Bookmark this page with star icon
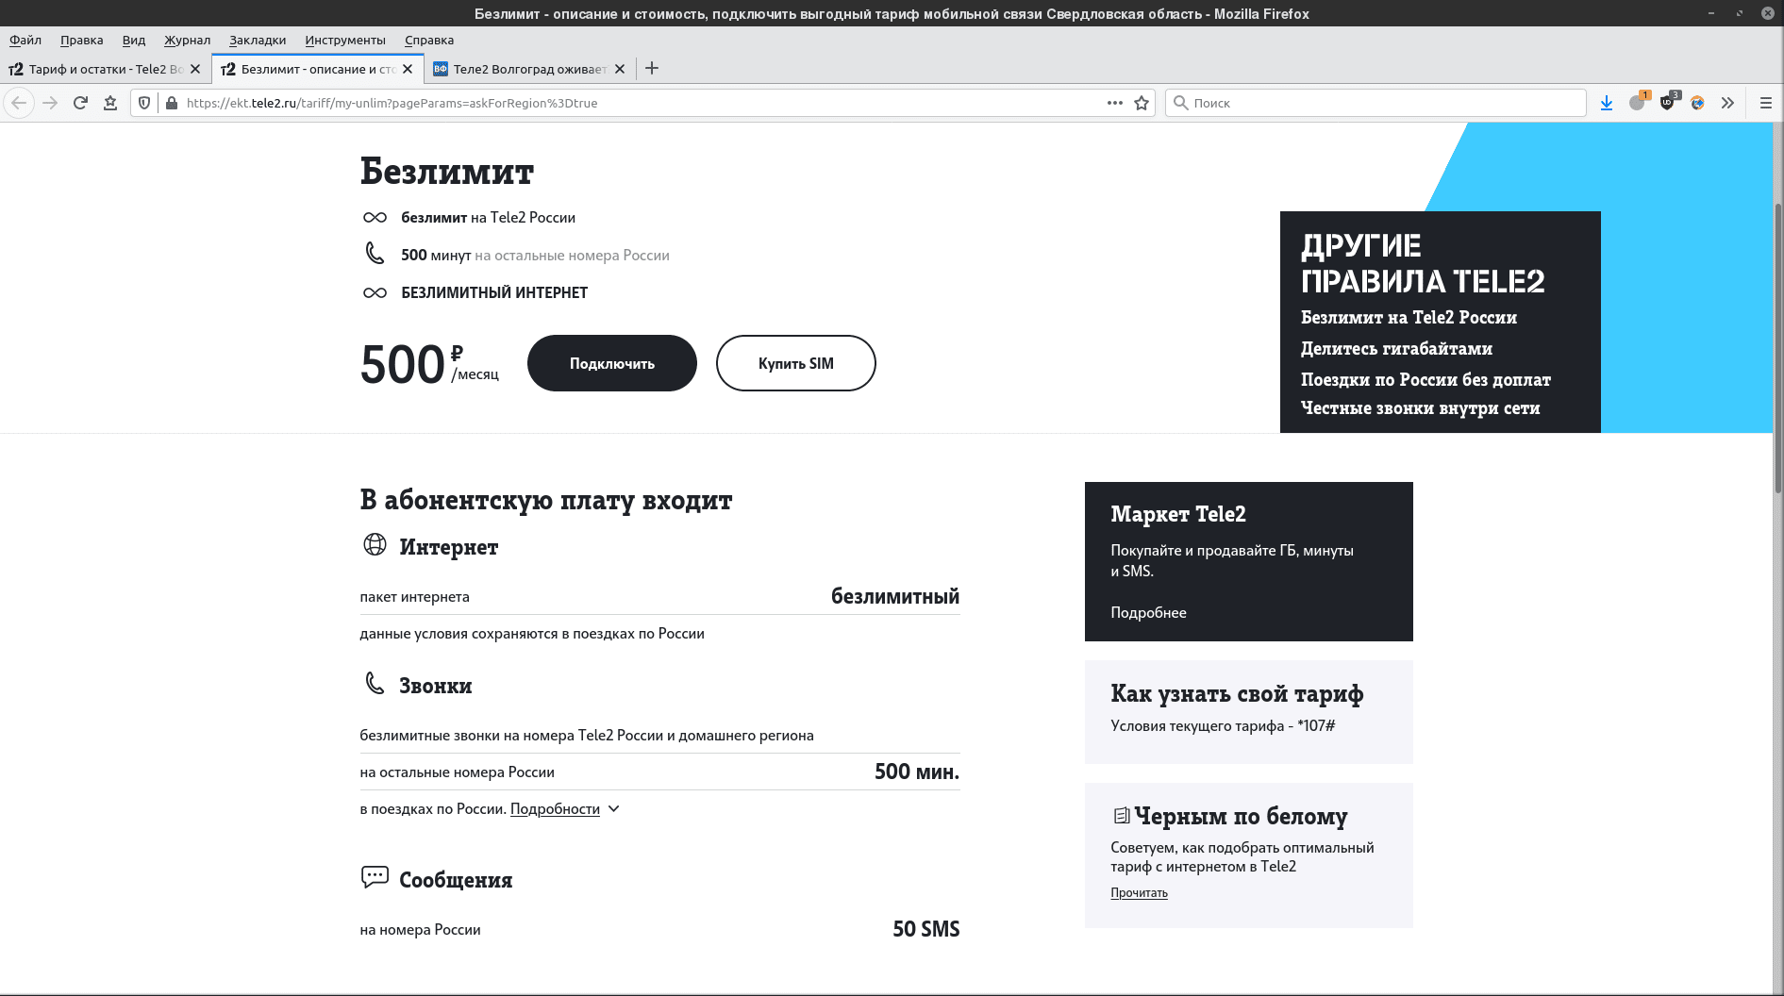Screen dimensions: 1784x996 [x=1142, y=103]
